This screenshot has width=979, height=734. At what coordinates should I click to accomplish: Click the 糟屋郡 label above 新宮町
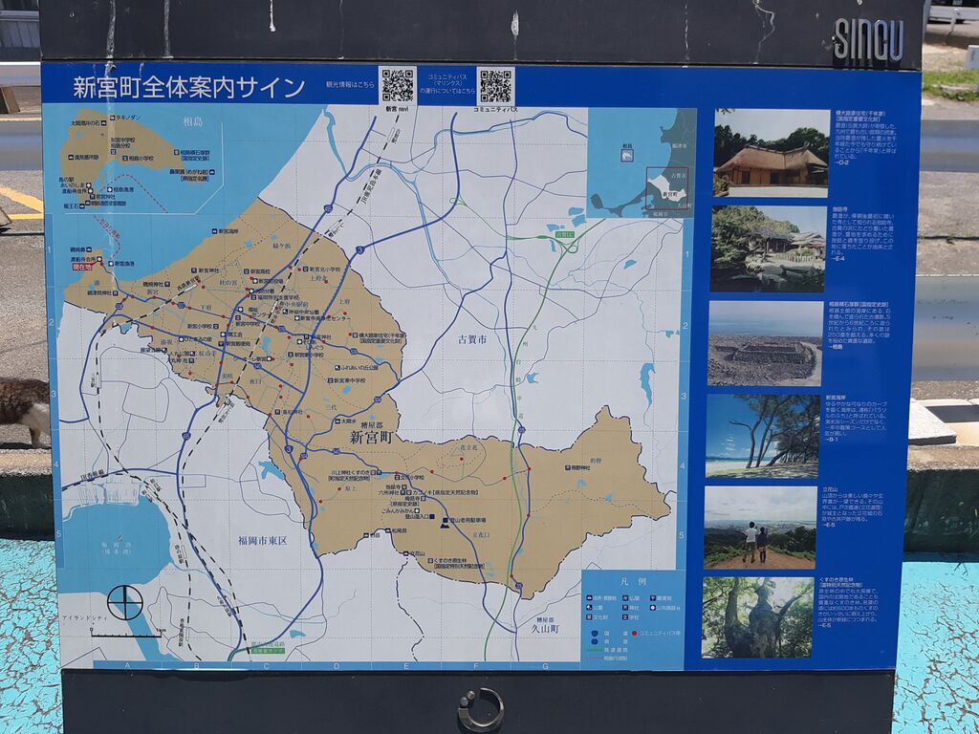[x=372, y=423]
